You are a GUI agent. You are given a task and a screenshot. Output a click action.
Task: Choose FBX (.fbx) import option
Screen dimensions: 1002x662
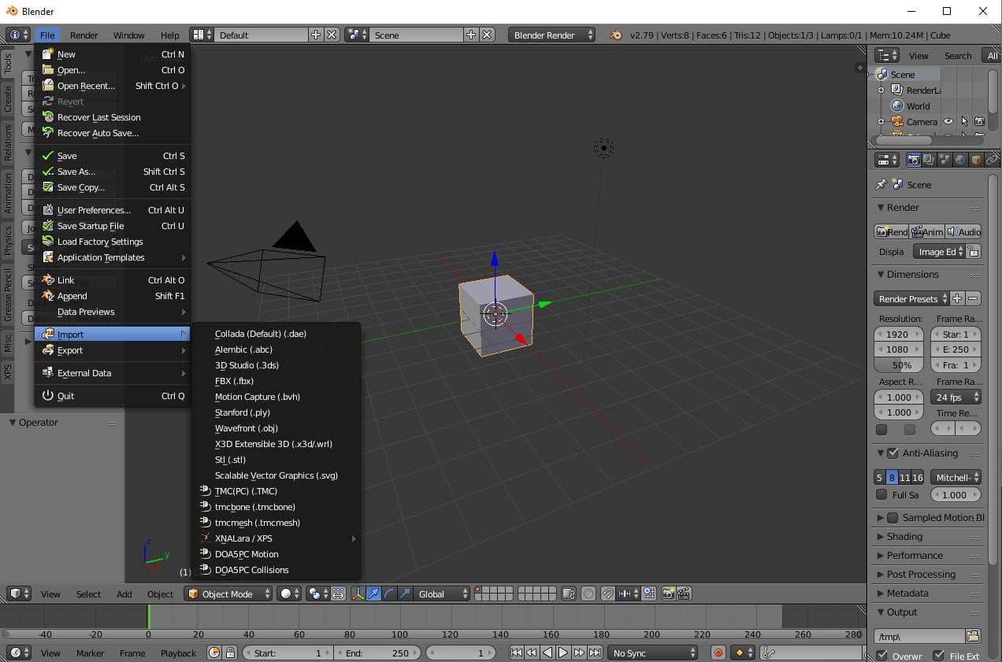tap(276, 381)
